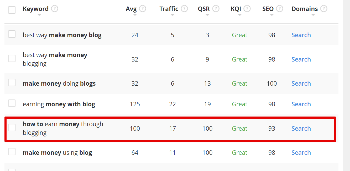Click the vertical scrollbar on the right
This screenshot has width=350, height=171.
(x=346, y=85)
